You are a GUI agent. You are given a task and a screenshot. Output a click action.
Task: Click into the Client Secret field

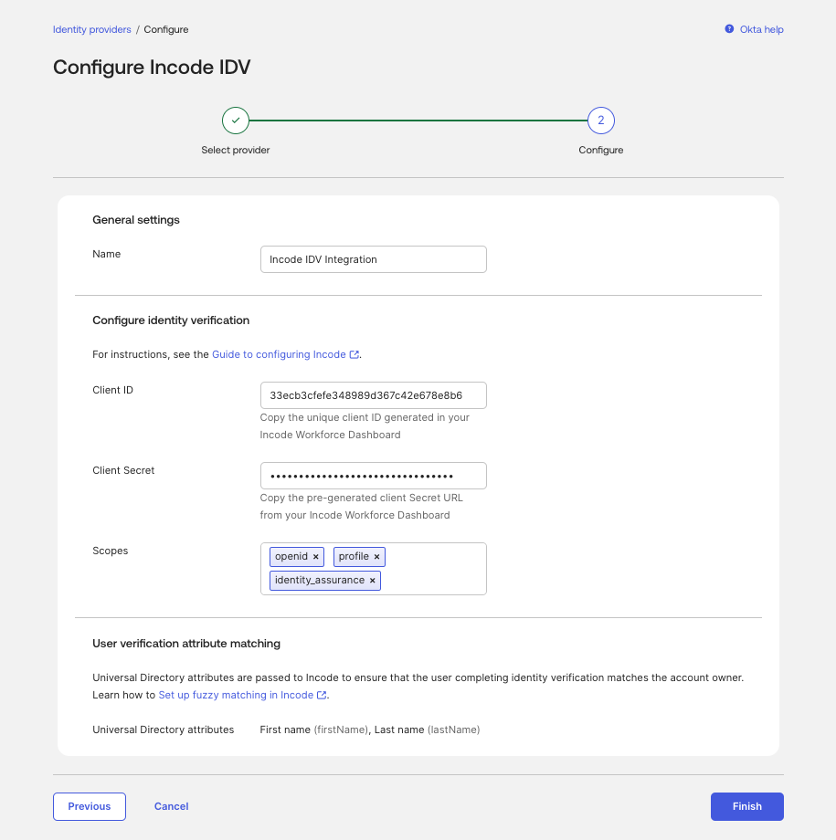point(373,476)
